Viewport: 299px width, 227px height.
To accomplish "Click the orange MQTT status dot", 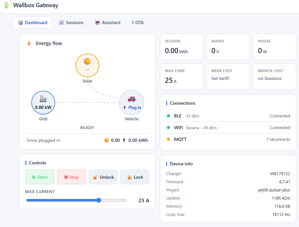I will pyautogui.click(x=168, y=139).
